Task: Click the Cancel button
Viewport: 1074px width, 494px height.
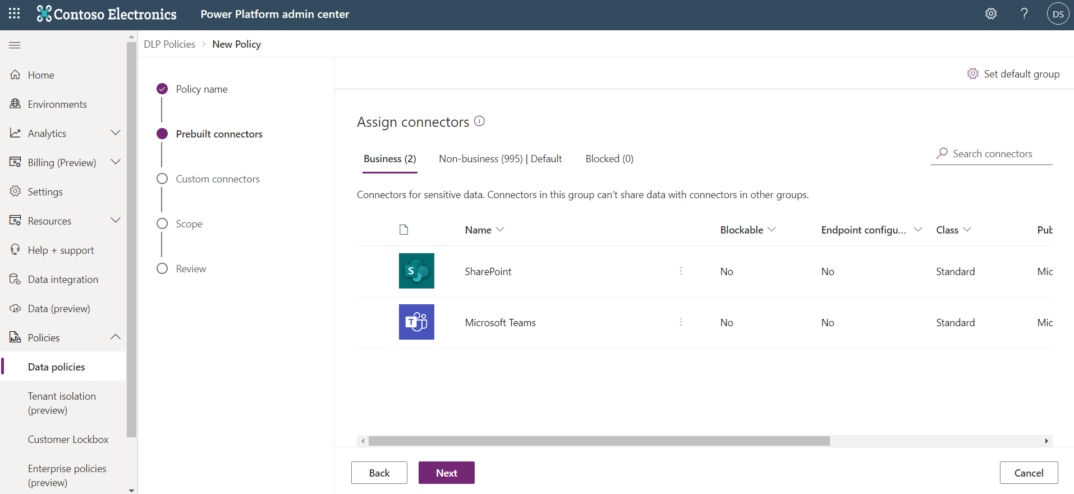Action: tap(1029, 473)
